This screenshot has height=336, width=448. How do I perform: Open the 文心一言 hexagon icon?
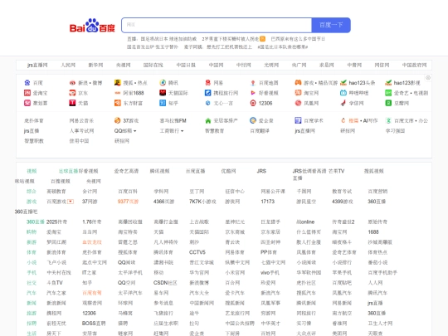coord(207,103)
